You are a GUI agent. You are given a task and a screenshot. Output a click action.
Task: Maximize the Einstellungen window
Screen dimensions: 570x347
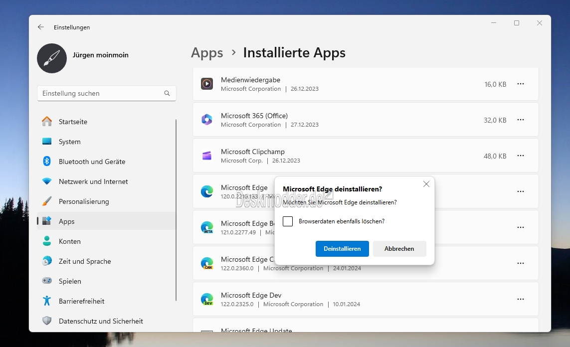tap(517, 23)
